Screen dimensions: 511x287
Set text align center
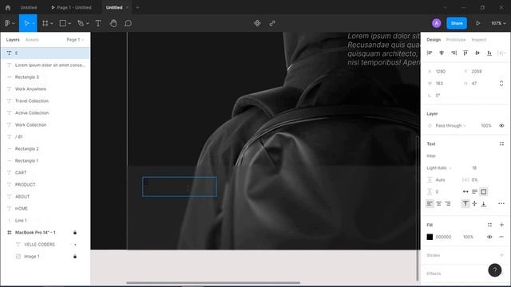click(438, 204)
